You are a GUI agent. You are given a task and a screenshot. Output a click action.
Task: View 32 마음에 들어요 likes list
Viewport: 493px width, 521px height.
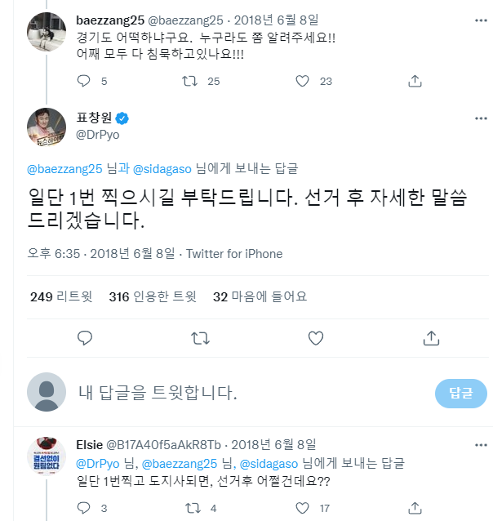pyautogui.click(x=260, y=296)
